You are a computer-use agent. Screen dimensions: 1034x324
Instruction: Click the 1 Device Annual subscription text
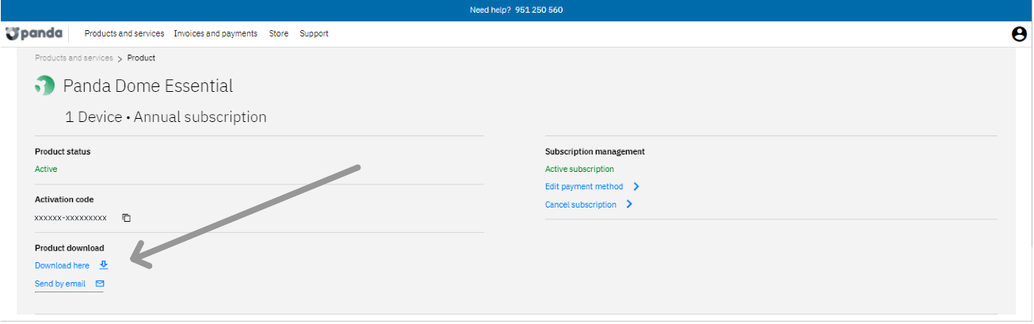[166, 117]
